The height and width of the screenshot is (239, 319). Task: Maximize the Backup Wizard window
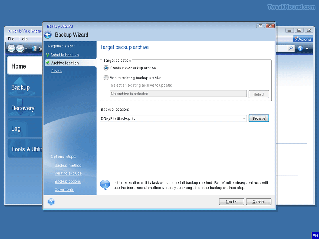[261, 26]
